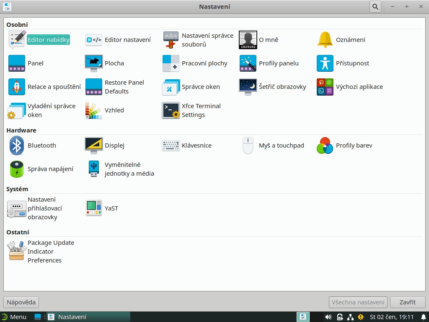The image size is (429, 322).
Task: Open the Vzhled appearance icon
Action: [x=94, y=110]
